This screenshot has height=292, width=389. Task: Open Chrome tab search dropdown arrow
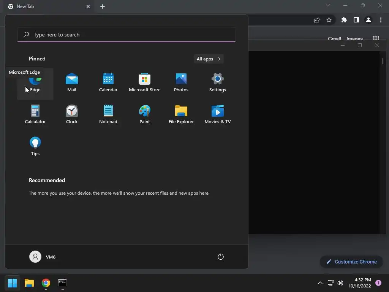coord(328,5)
